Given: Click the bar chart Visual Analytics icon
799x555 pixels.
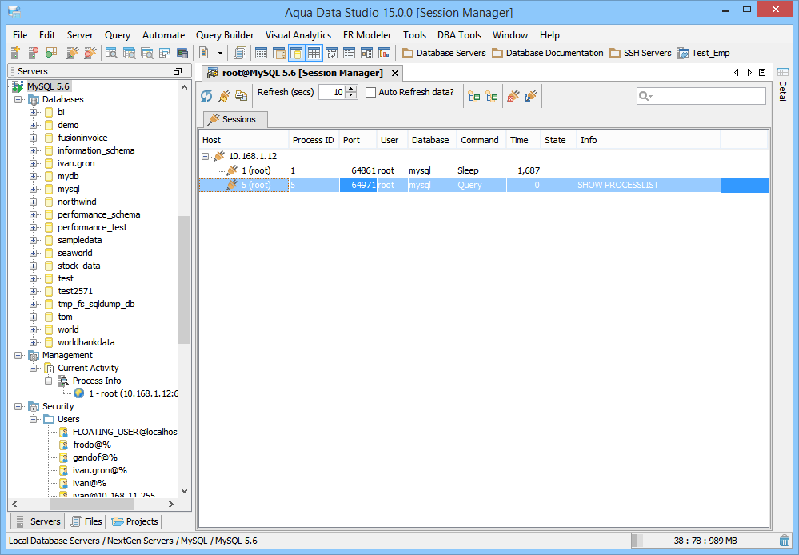Looking at the screenshot, I should 384,53.
